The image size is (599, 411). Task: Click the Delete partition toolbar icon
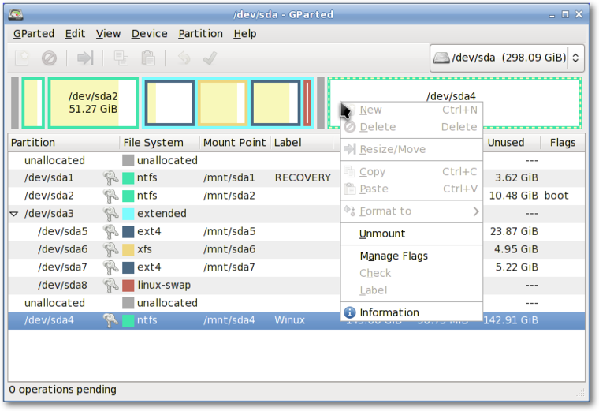[x=50, y=58]
